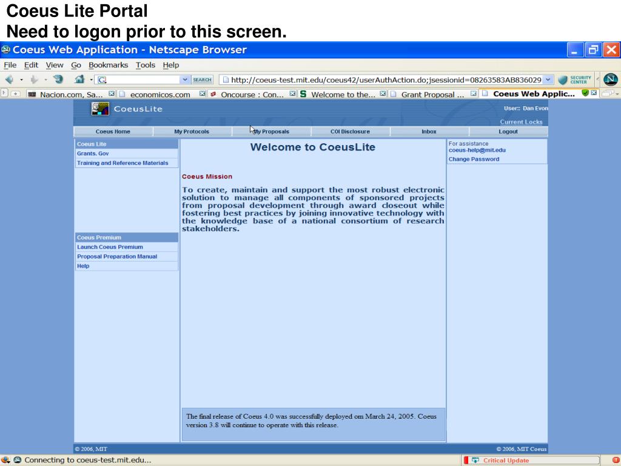Close the Nacion.com tab

tap(112, 93)
